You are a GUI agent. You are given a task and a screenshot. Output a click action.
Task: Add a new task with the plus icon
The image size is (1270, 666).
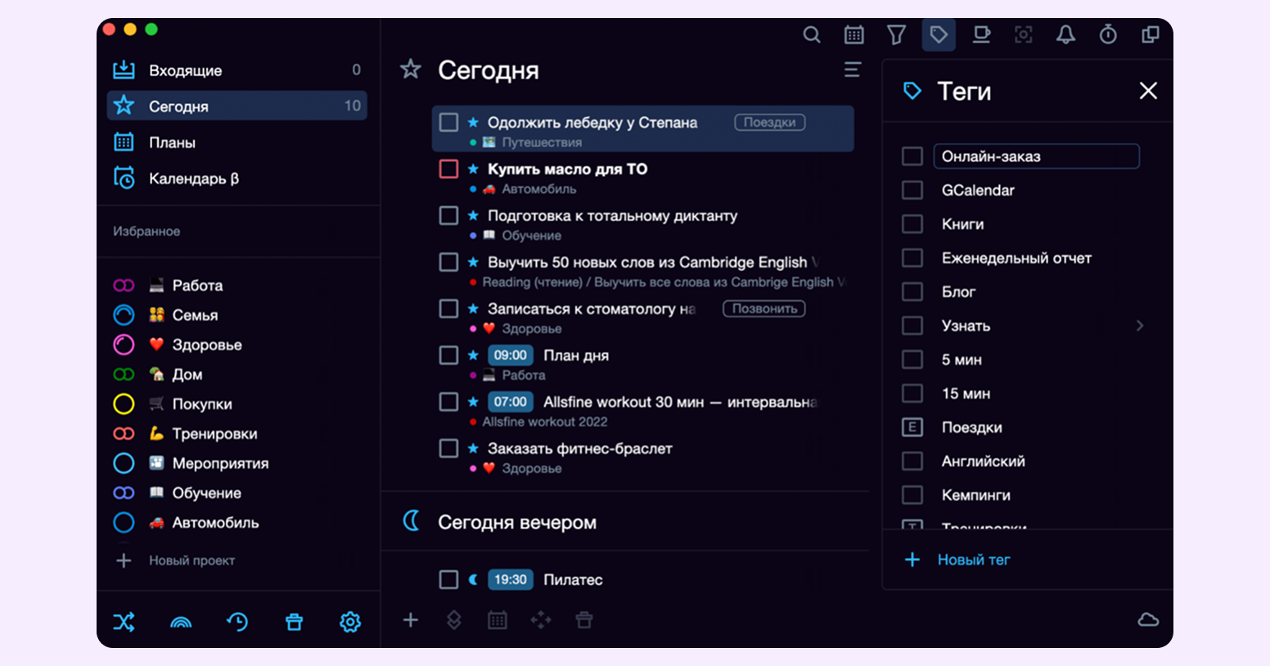411,620
